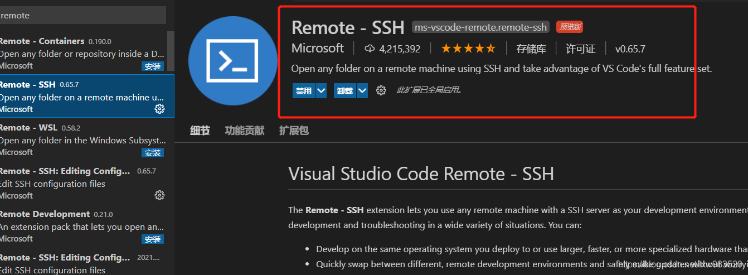Viewport: 748px width, 275px height.
Task: Click the Remote - SSH terminal logo icon
Action: (233, 61)
